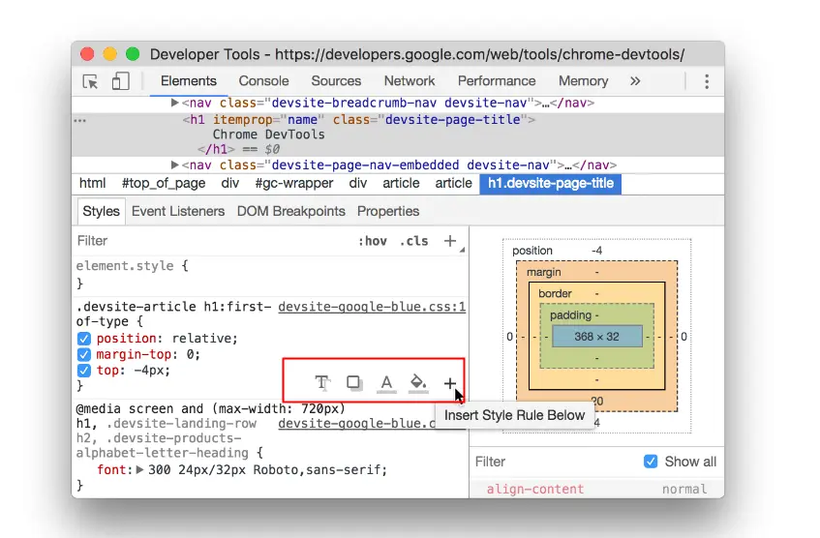820x538 pixels.
Task: Click the padding box label
Action: [x=570, y=315]
